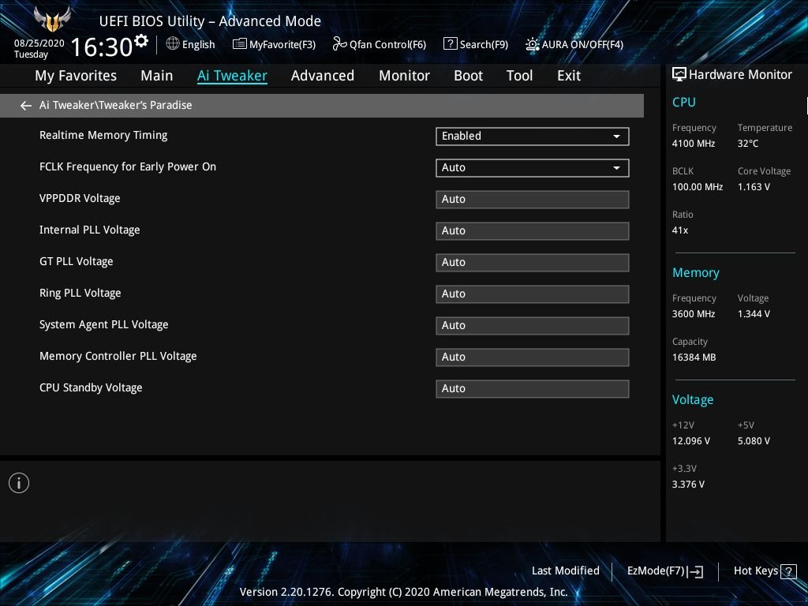808x606 pixels.
Task: Select the System Agent PLL Voltage label
Action: (104, 324)
